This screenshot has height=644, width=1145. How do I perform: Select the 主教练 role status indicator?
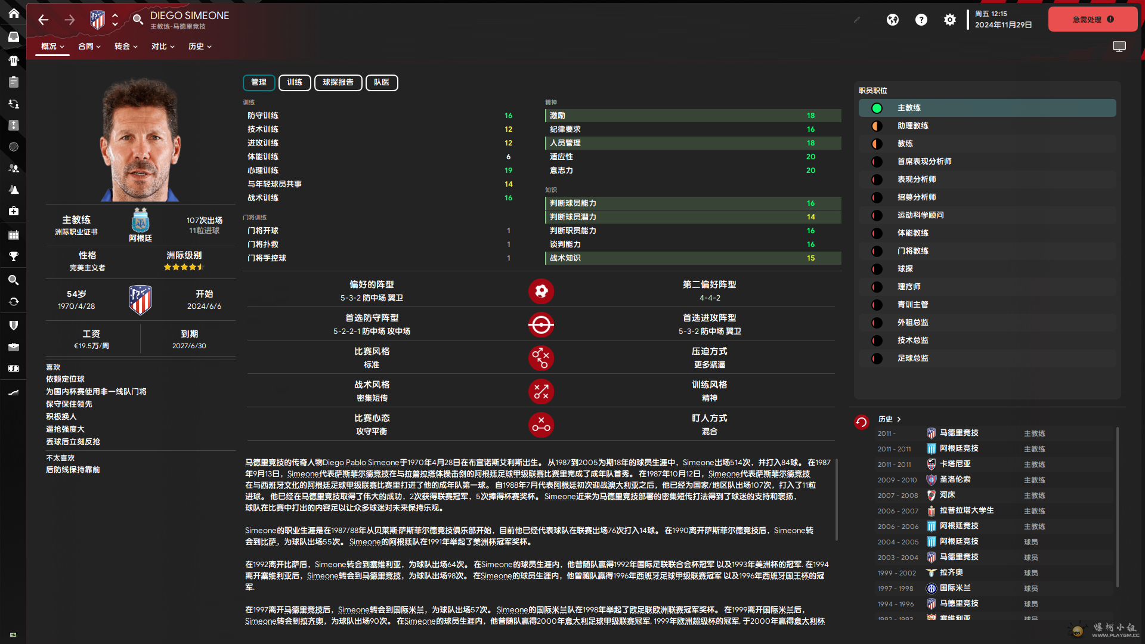pos(877,108)
